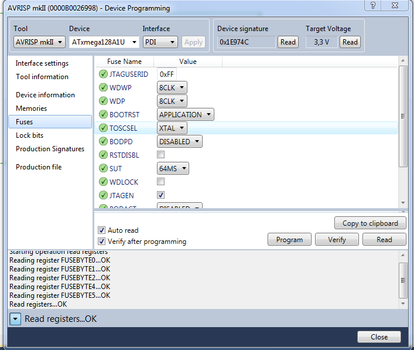This screenshot has width=414, height=350.
Task: Click the fuse list scroll down arrow
Action: click(x=403, y=203)
